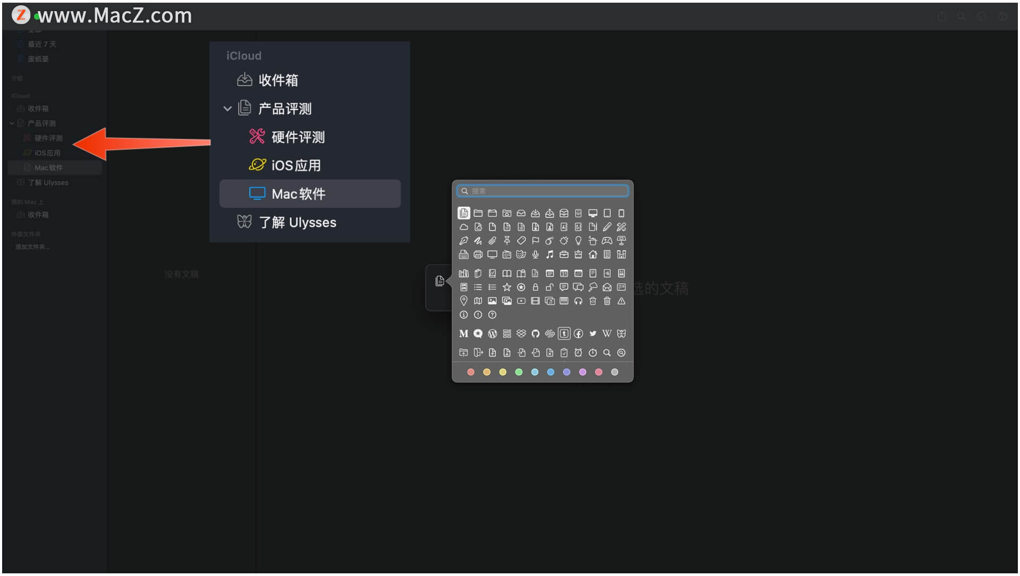This screenshot has width=1020, height=576.
Task: Select Mac 软件 in the left sidebar
Action: tap(55, 168)
